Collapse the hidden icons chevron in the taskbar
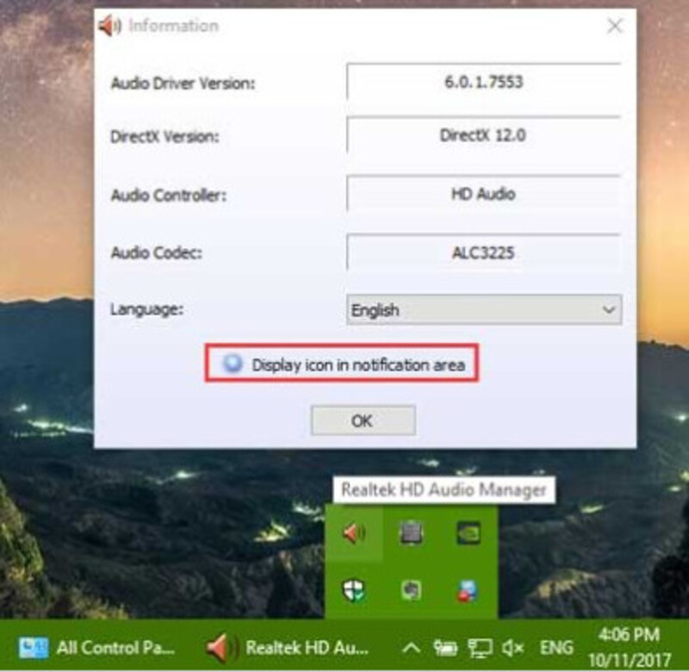 pyautogui.click(x=412, y=648)
